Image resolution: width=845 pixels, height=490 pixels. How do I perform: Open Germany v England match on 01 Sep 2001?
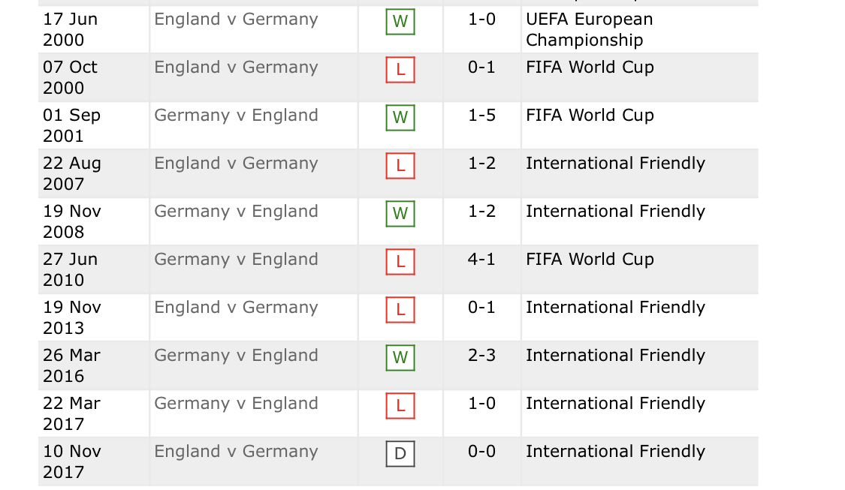[x=236, y=116]
